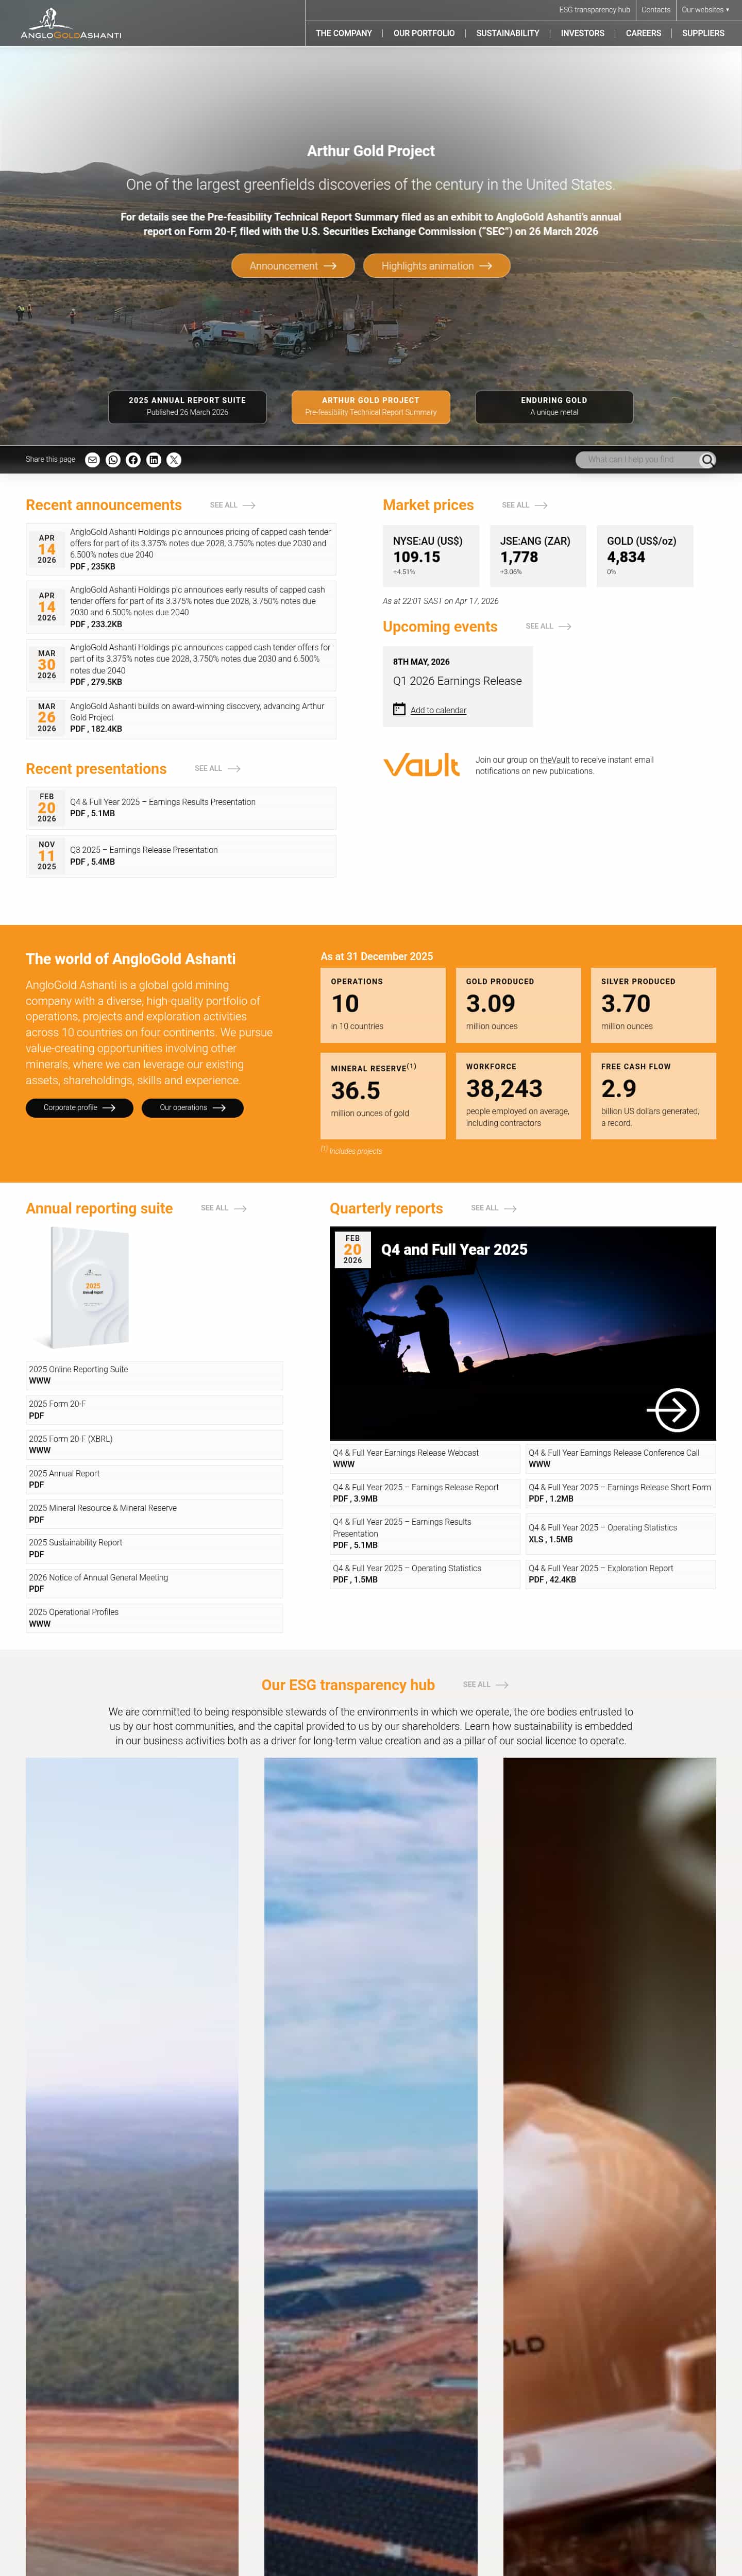Open theVault link
Image resolution: width=742 pixels, height=2576 pixels.
(x=555, y=760)
